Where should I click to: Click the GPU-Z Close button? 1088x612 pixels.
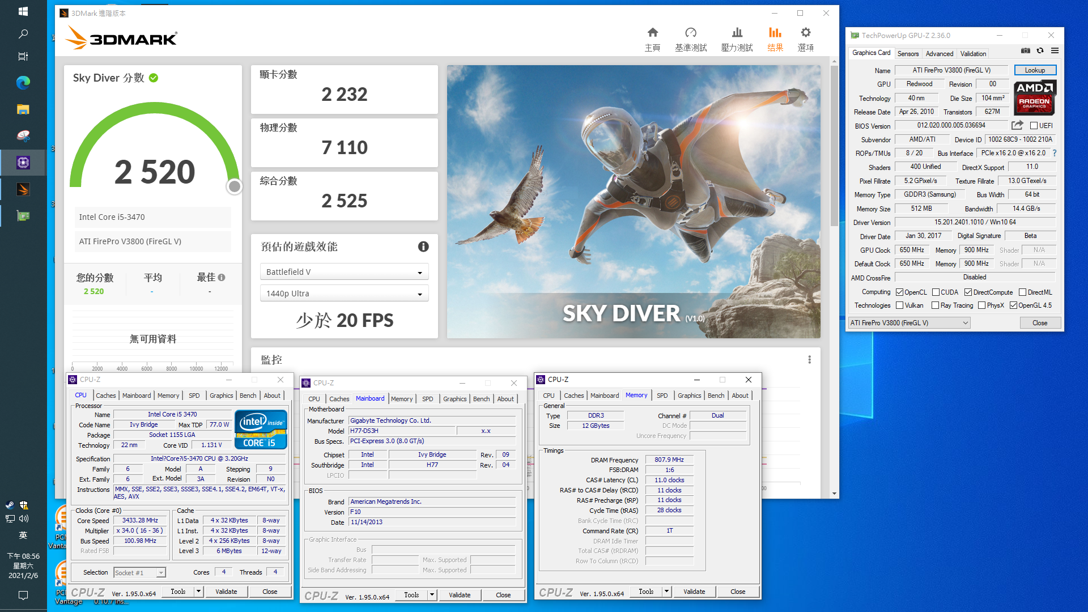click(1039, 323)
